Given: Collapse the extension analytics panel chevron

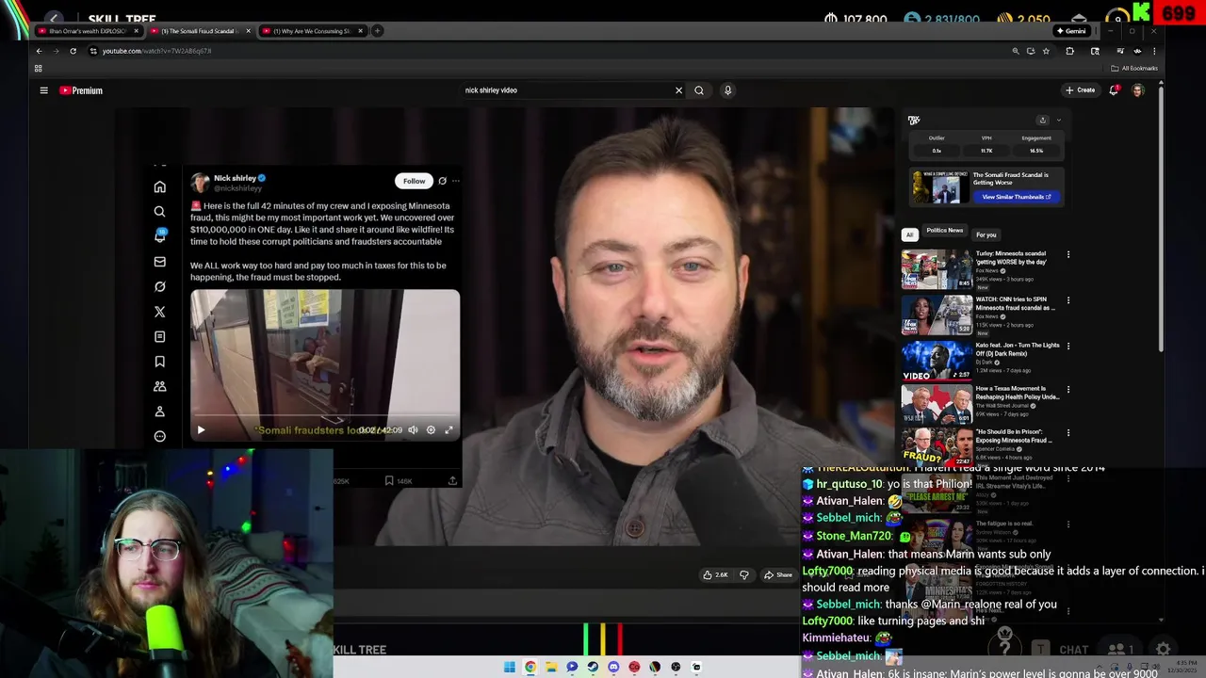Looking at the screenshot, I should 1058,121.
